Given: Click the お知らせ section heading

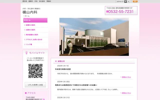Looking at the screenshot, I should pos(61,61).
